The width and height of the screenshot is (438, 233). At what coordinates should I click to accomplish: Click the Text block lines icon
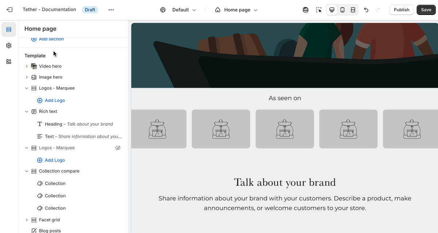(x=40, y=137)
